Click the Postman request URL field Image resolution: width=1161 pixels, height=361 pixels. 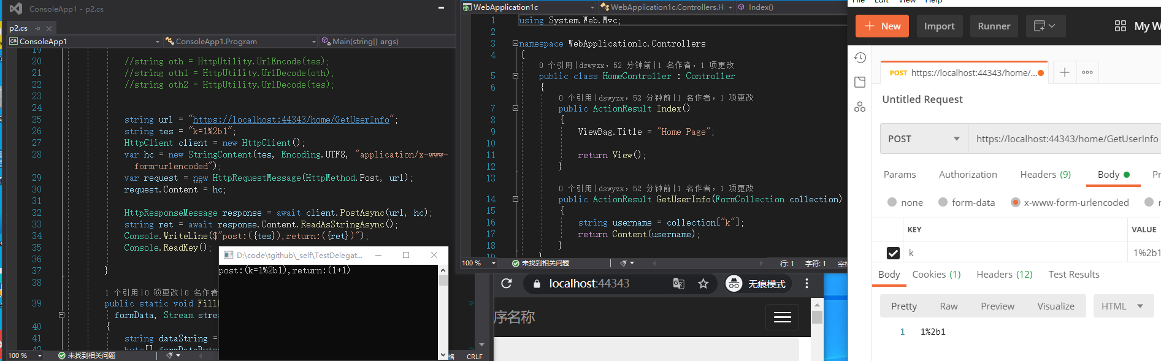tap(1065, 139)
